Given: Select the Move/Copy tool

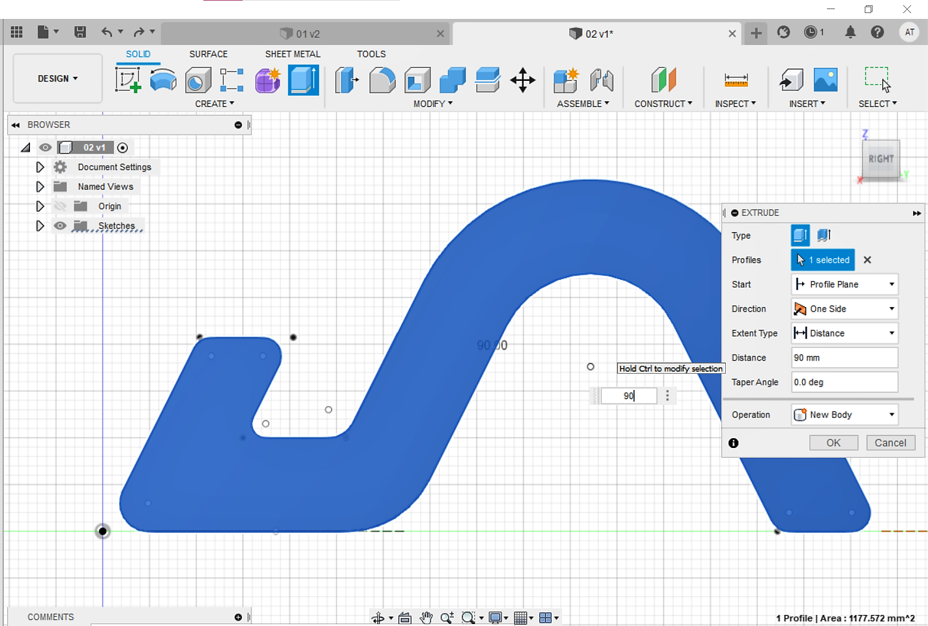Looking at the screenshot, I should coord(522,80).
